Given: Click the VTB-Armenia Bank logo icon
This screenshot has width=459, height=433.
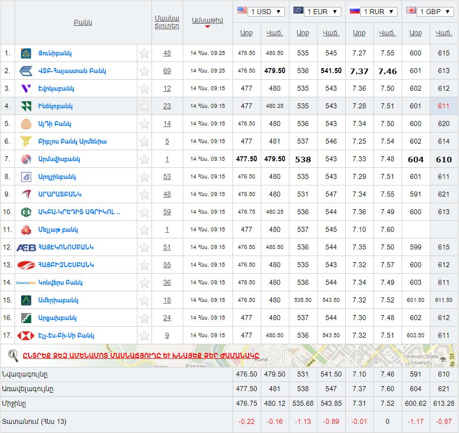Looking at the screenshot, I should 26,71.
